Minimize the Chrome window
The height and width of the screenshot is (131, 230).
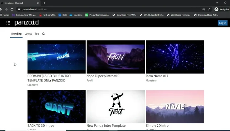tap(217, 3)
